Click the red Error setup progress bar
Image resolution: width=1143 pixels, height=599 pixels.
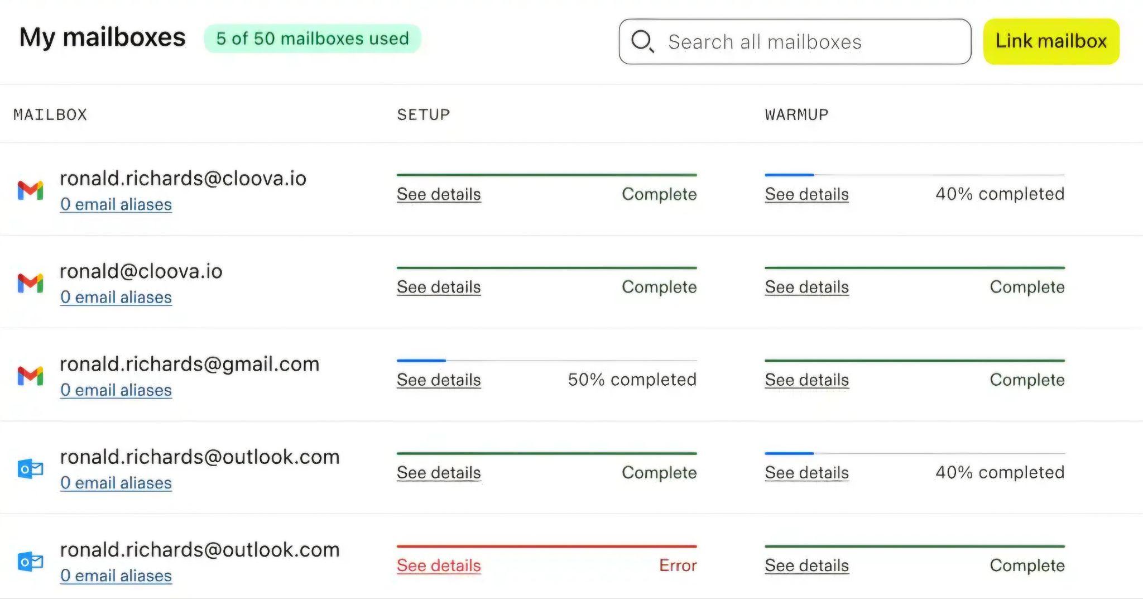tap(546, 546)
